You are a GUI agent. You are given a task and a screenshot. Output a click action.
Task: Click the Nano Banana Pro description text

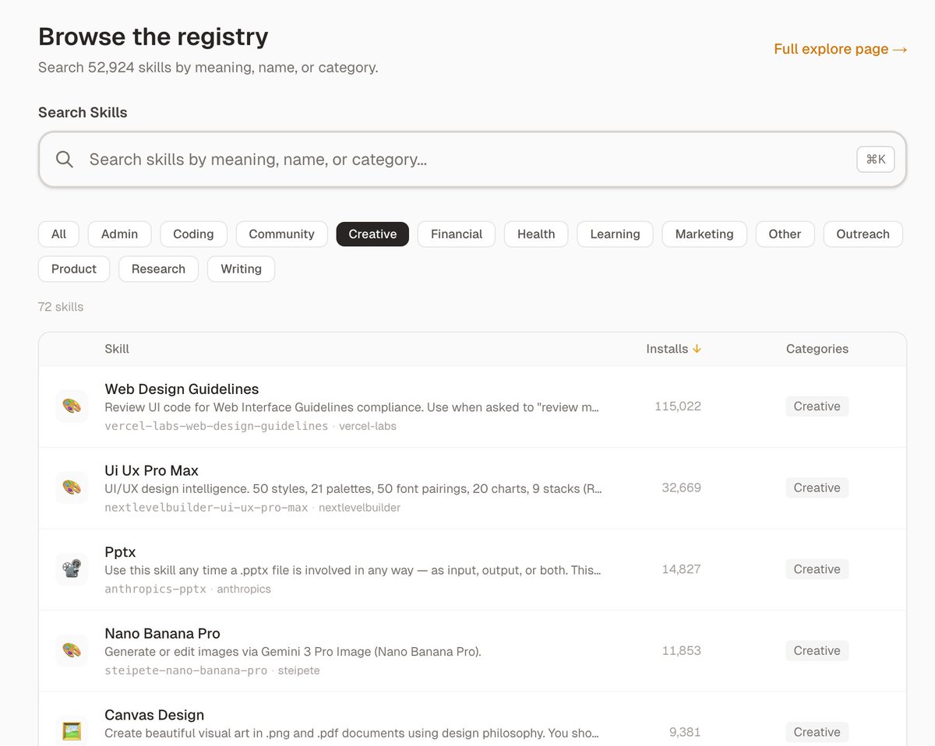tap(293, 652)
